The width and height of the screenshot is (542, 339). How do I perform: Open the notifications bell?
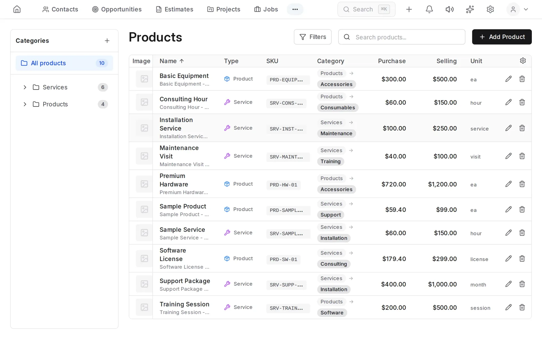coord(429,9)
